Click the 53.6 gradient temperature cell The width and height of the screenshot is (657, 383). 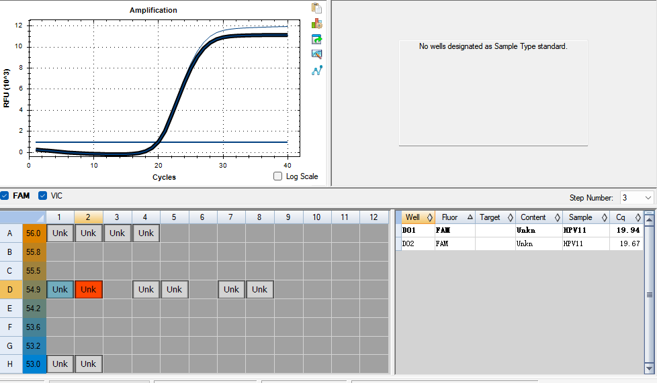(x=34, y=327)
